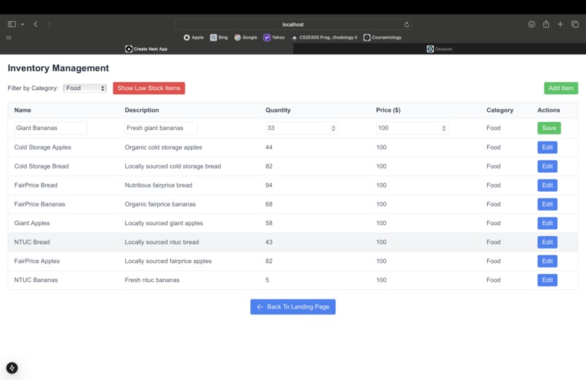Open Safari downloads icon

click(531, 24)
